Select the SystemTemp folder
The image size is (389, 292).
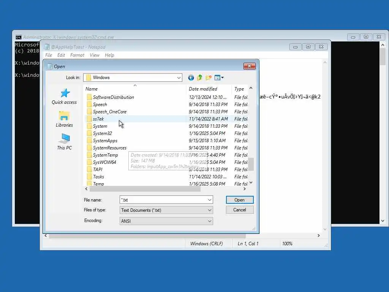(x=106, y=155)
